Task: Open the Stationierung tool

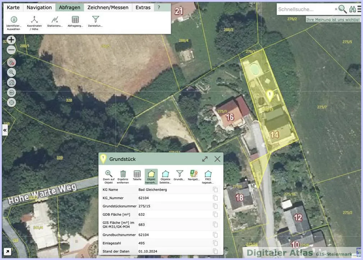Action: coord(55,22)
